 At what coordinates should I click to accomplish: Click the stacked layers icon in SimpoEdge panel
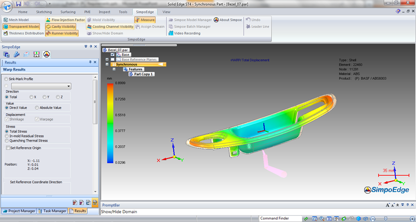(26, 54)
